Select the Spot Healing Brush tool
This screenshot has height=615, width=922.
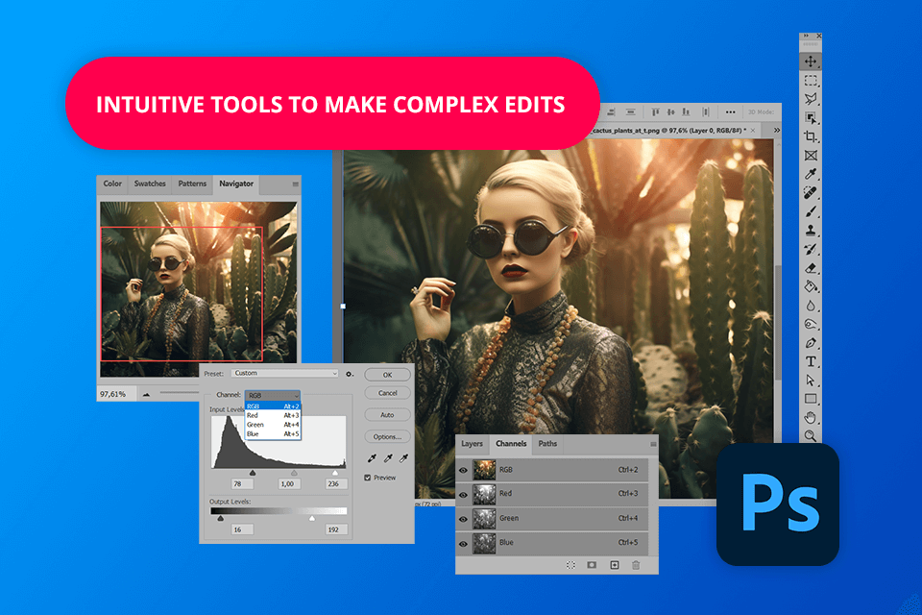click(x=811, y=192)
